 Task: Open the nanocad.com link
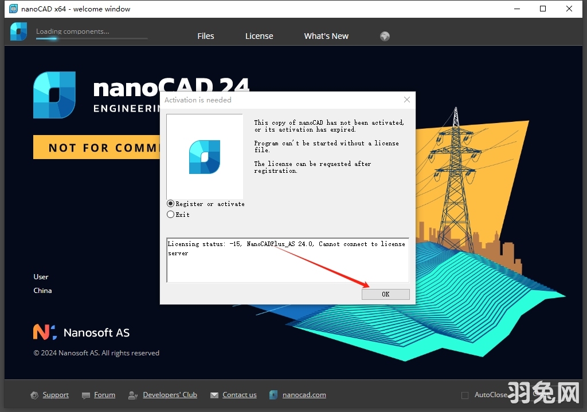[x=304, y=394]
